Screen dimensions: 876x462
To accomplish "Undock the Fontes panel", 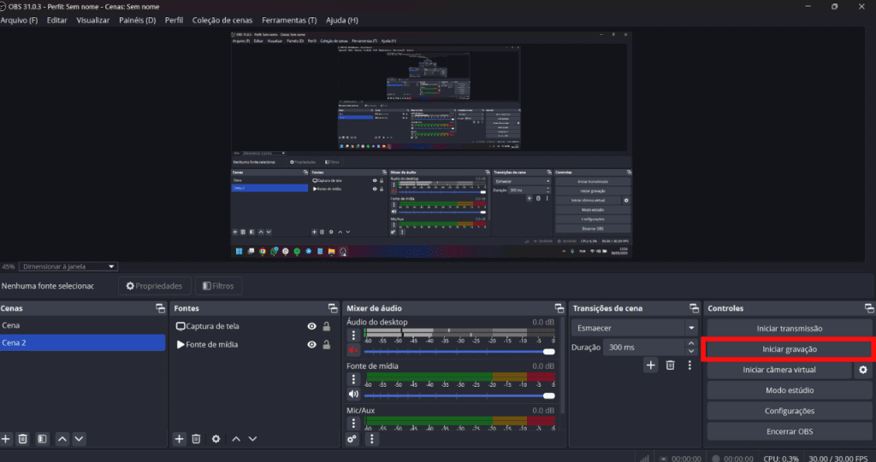I will [x=333, y=308].
